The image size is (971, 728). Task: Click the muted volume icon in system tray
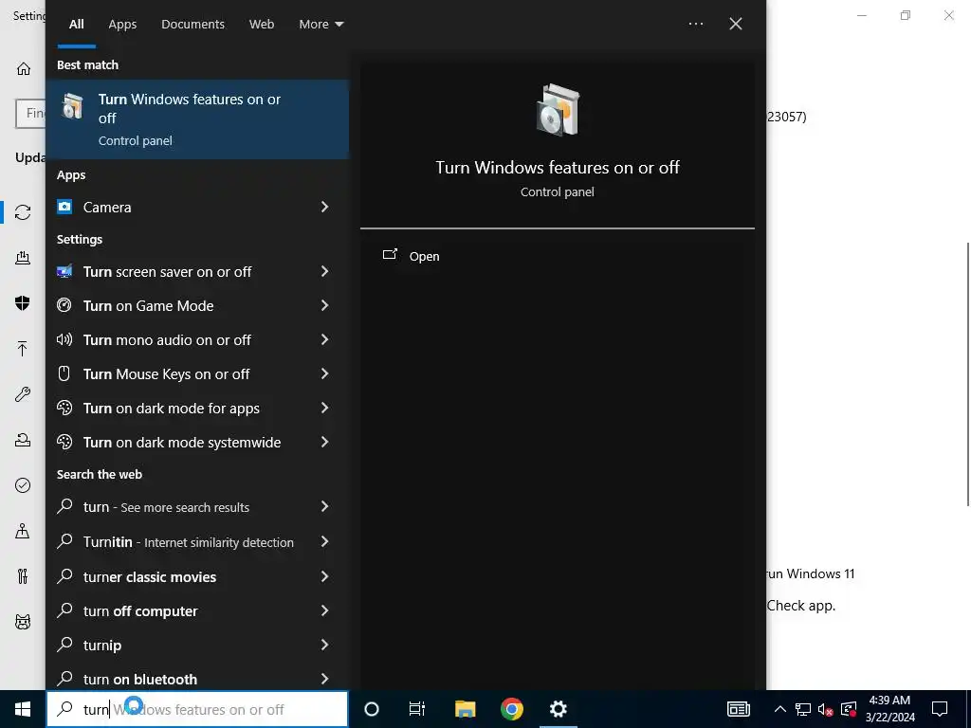pyautogui.click(x=826, y=709)
